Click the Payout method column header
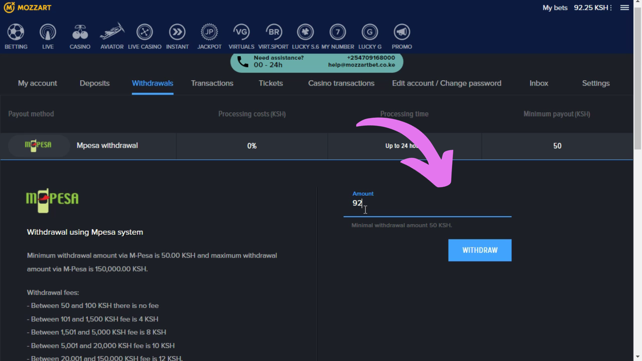Screen dimensions: 642x361 31,114
